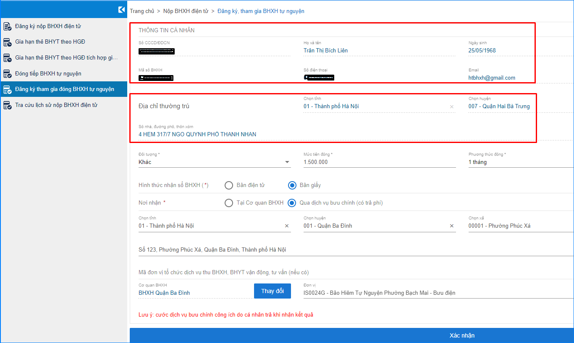The image size is (574, 343).
Task: Open the Chọn xã Phường Phúc Xá dropdown
Action: click(521, 226)
